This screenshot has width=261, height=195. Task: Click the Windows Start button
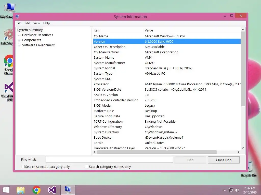(6, 190)
